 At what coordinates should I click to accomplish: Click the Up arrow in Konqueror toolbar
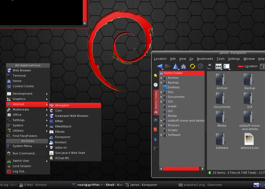[176, 66]
